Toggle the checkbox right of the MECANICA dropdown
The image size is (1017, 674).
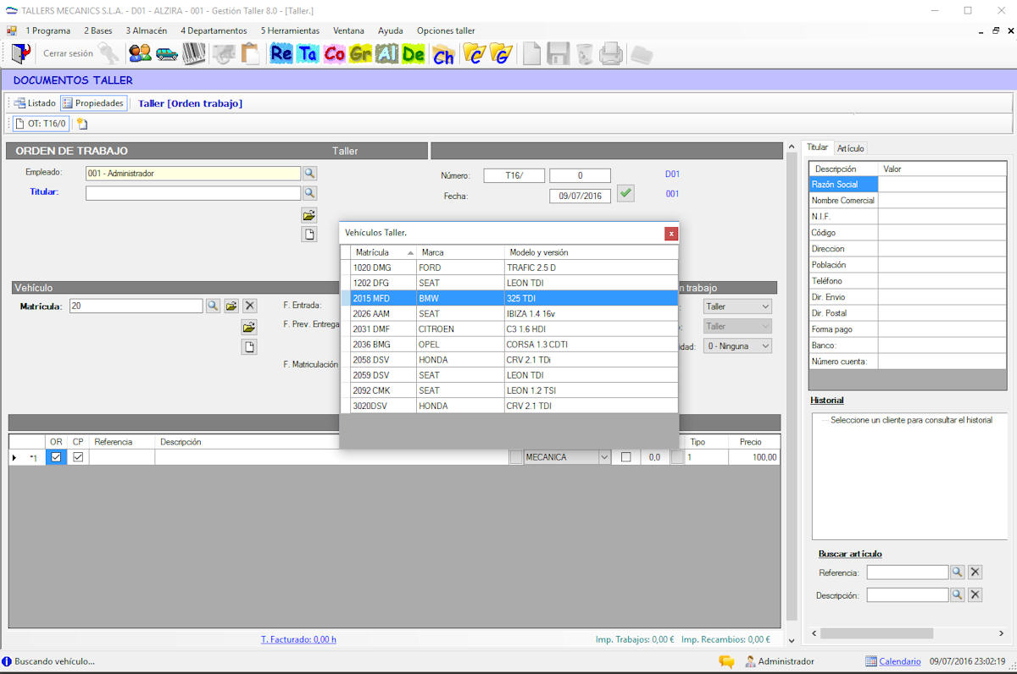pos(626,457)
